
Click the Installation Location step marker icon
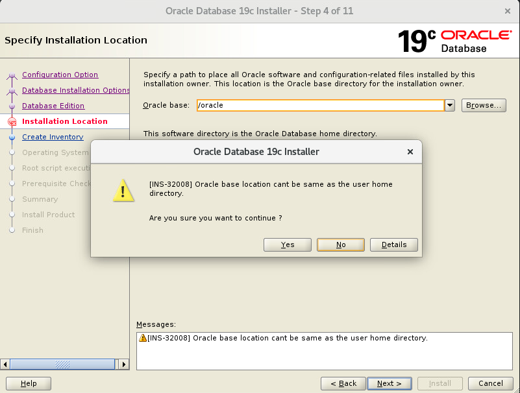coord(12,122)
